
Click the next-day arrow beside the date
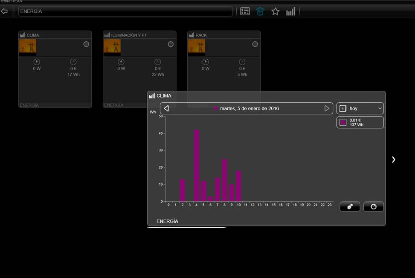(327, 108)
